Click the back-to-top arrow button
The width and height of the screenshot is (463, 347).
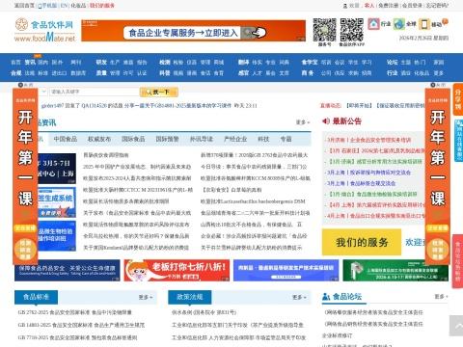click(456, 326)
